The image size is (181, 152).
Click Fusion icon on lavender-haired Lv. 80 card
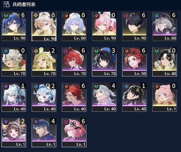click(x=66, y=15)
